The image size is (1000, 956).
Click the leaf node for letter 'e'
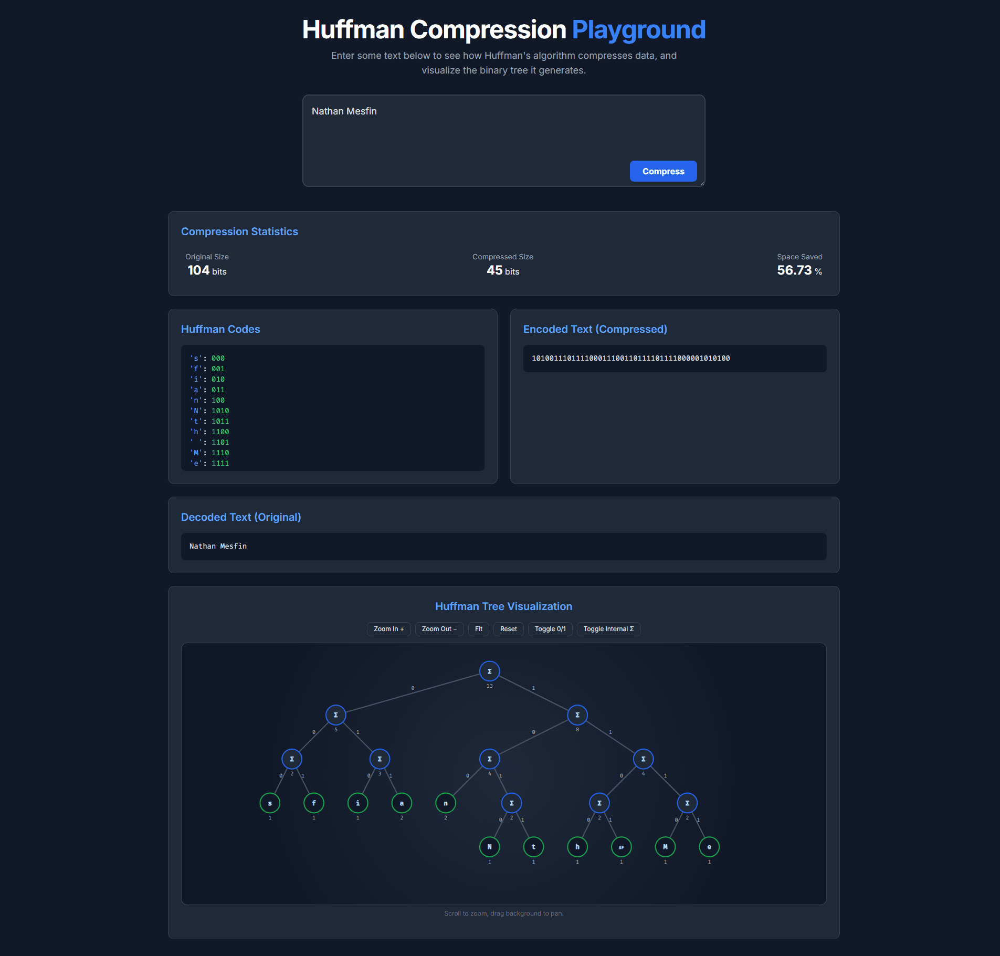tap(709, 847)
